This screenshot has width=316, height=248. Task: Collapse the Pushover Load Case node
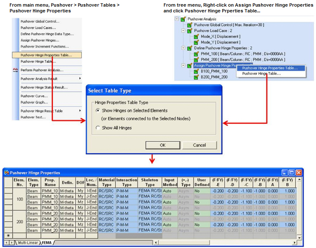[183, 31]
